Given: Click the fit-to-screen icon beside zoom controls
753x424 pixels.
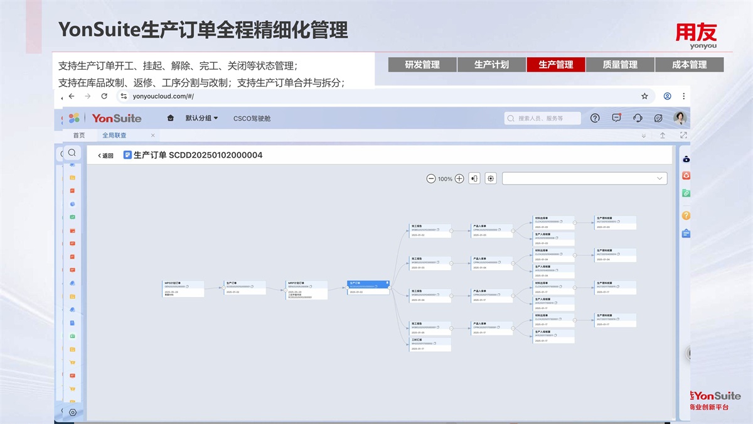Looking at the screenshot, I should 491,178.
